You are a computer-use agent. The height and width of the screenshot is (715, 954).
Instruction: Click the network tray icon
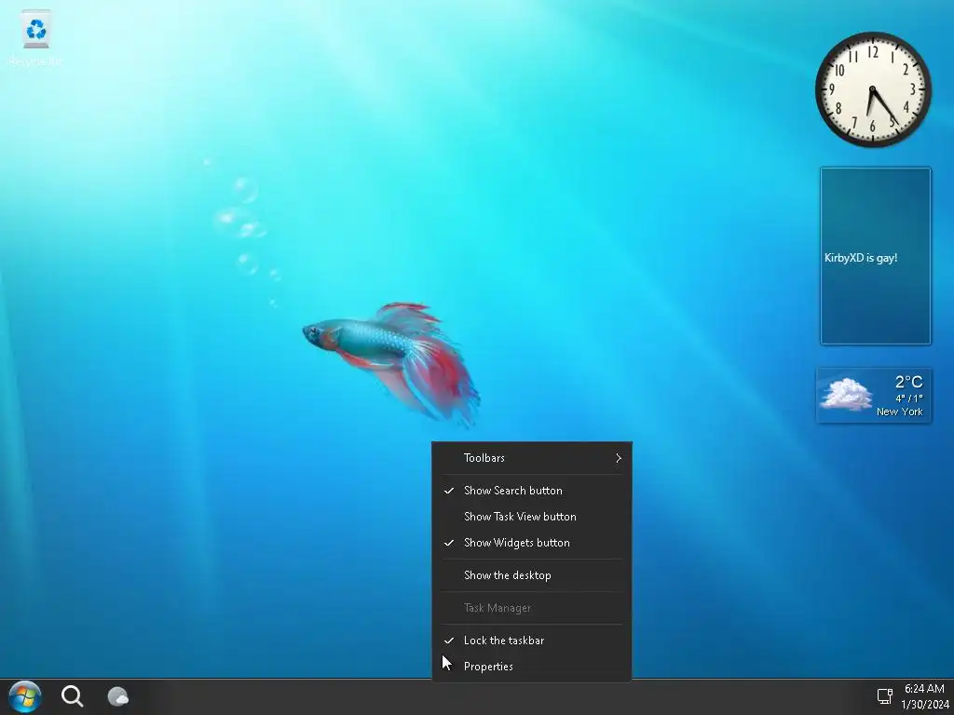point(884,696)
